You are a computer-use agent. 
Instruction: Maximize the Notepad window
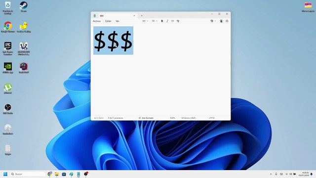(x=219, y=14)
